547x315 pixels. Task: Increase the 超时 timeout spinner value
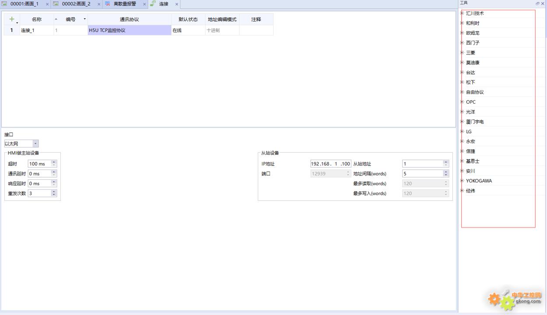(x=54, y=162)
